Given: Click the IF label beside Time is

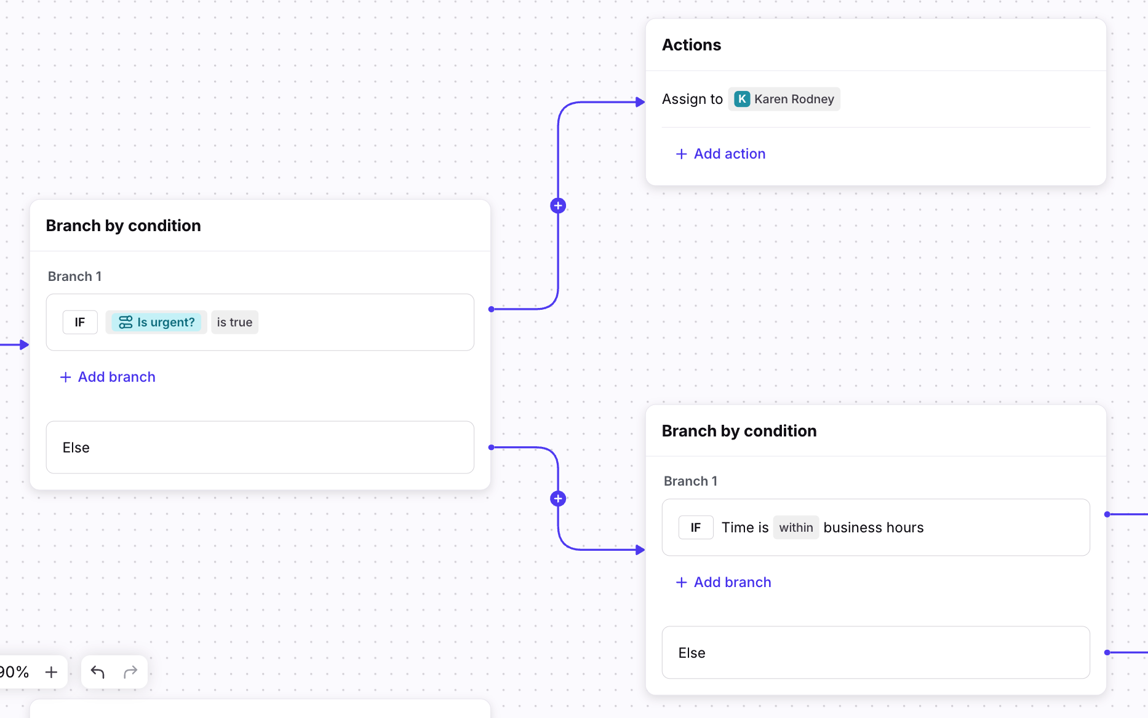Looking at the screenshot, I should pos(696,527).
